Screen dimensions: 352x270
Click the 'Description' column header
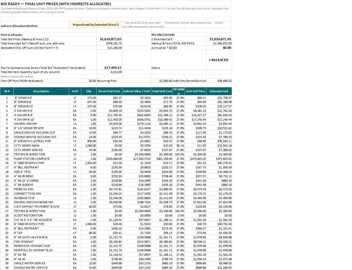click(41, 91)
